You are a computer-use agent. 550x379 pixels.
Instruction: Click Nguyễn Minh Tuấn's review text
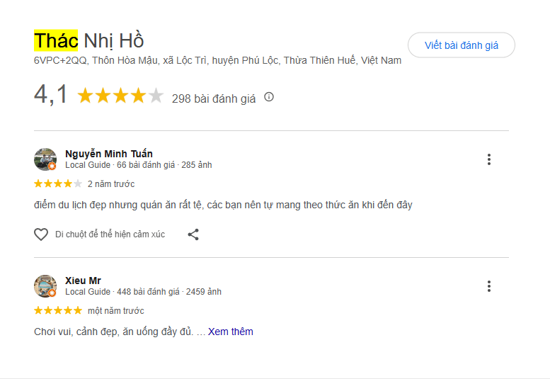pos(223,205)
